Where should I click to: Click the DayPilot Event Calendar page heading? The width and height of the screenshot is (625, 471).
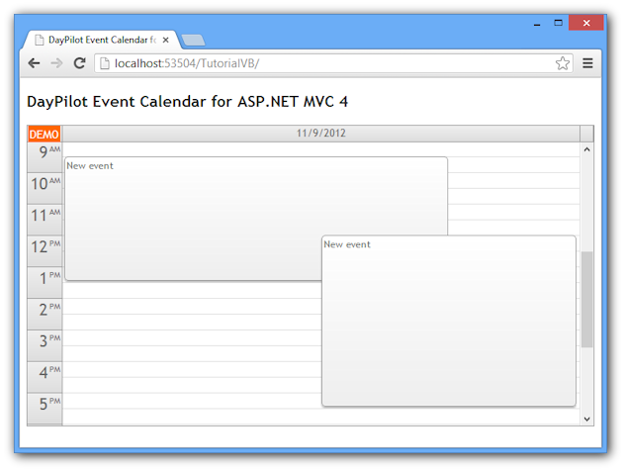pos(187,102)
